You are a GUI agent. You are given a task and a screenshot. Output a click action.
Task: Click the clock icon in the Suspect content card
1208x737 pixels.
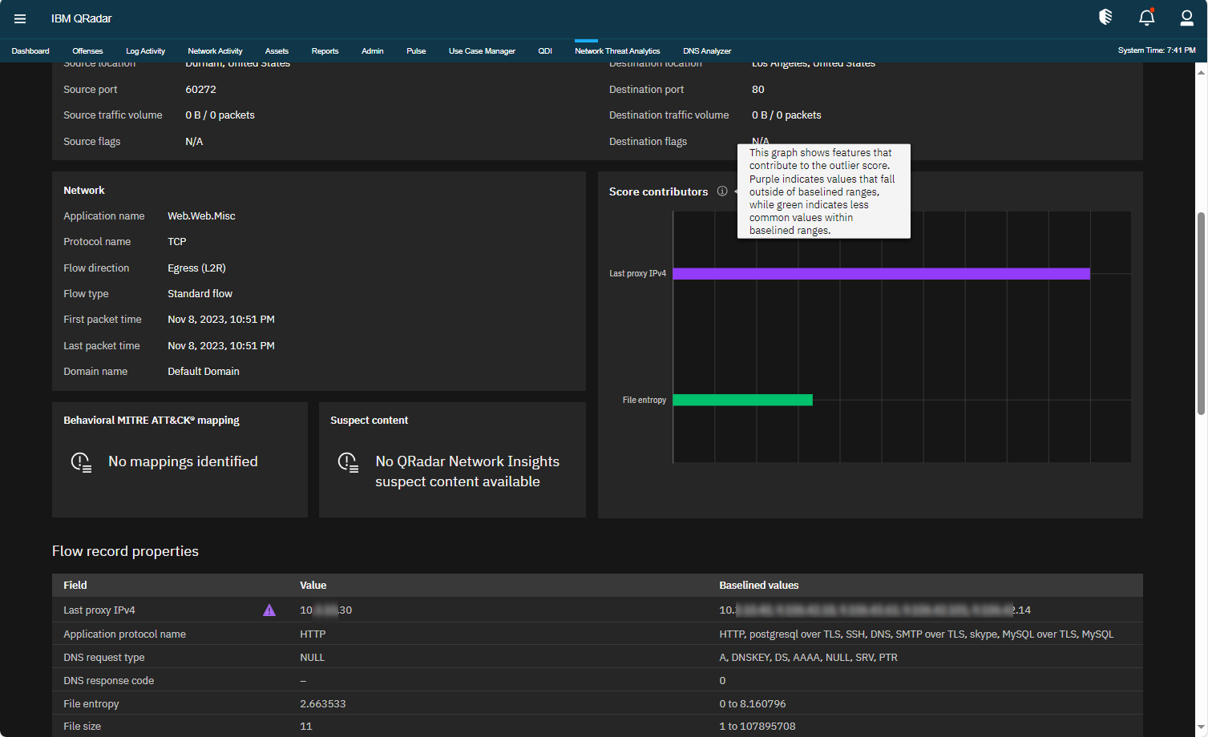(x=348, y=461)
